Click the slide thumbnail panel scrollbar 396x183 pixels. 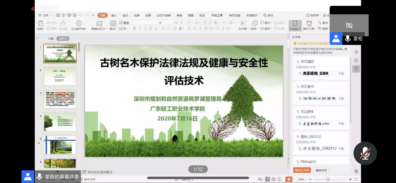click(x=79, y=48)
